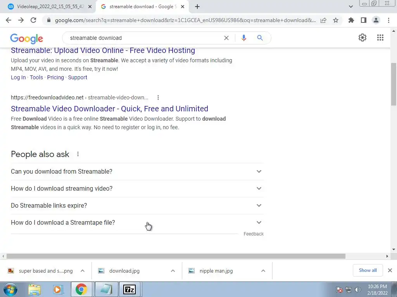Open the Pricing sitelink
The height and width of the screenshot is (297, 397).
point(55,77)
